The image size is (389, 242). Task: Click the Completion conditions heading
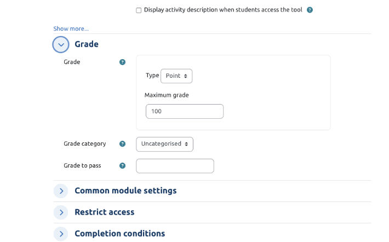pyautogui.click(x=119, y=233)
